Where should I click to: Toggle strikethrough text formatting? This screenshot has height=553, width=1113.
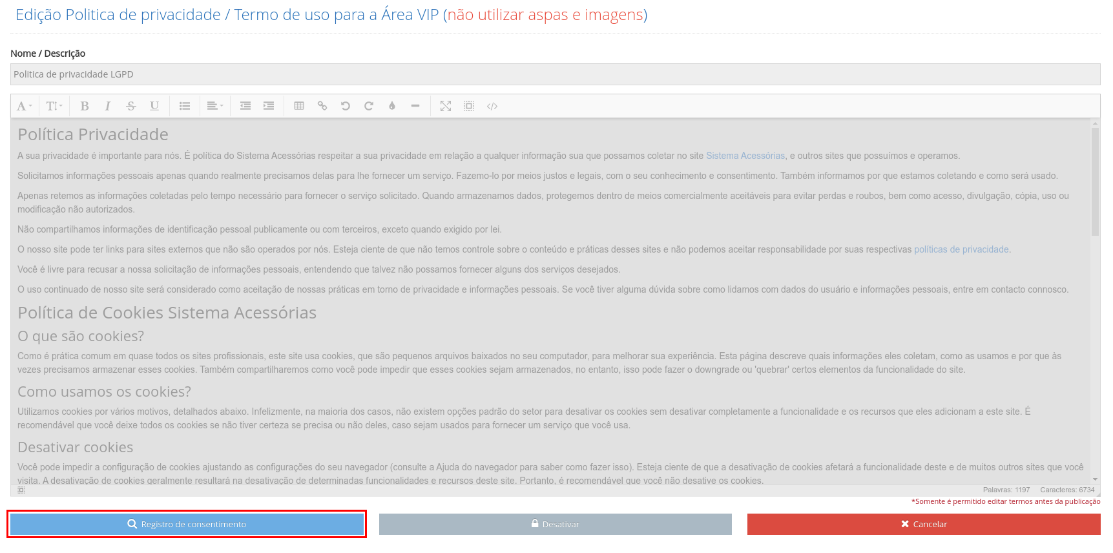point(131,106)
